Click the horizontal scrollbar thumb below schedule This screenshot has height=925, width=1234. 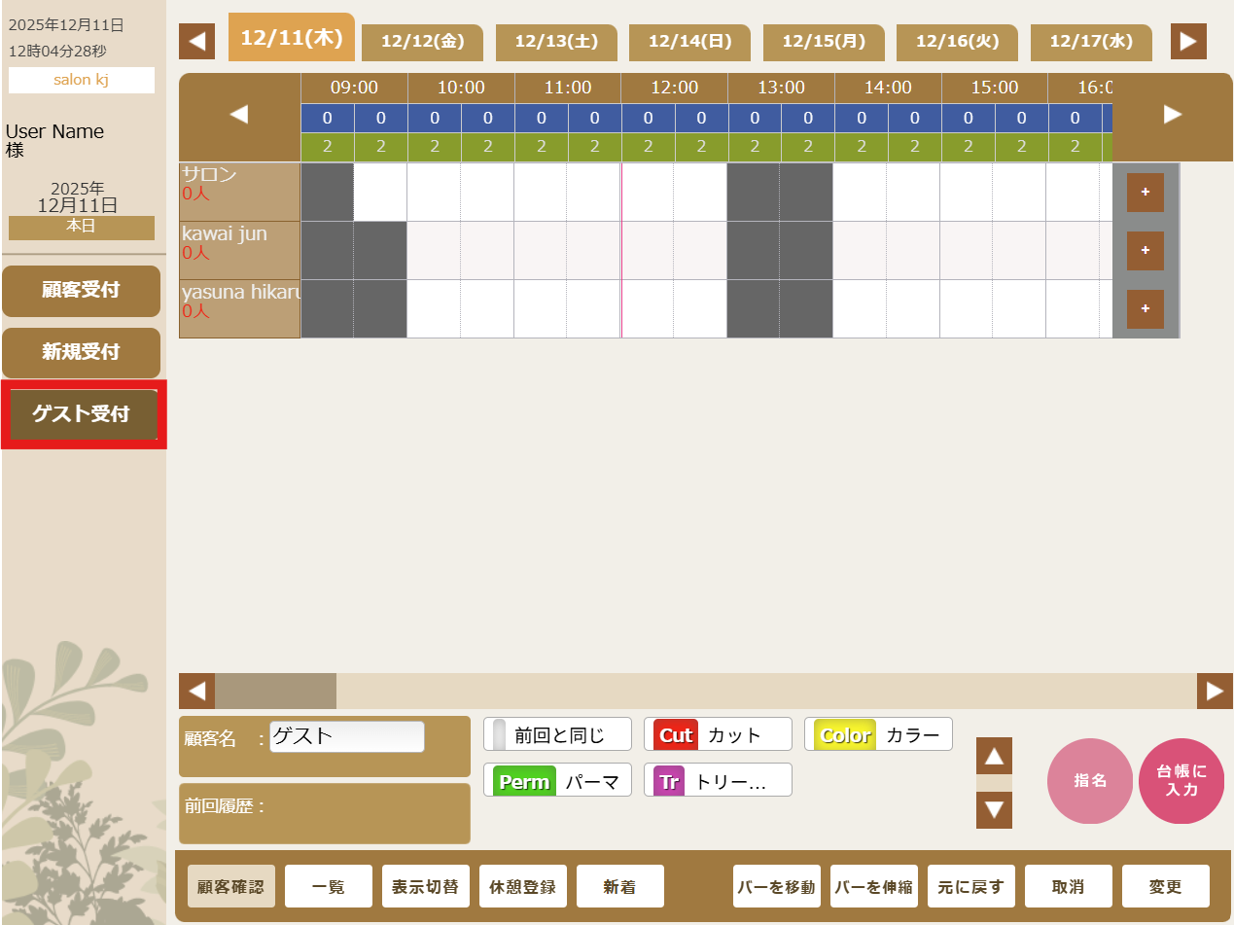(x=275, y=692)
